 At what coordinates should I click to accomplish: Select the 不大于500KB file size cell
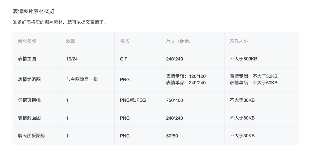244,59
